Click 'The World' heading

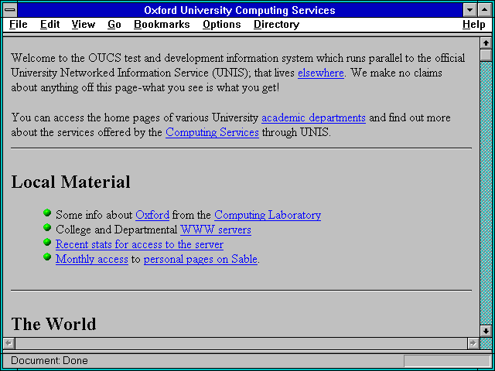coord(53,324)
